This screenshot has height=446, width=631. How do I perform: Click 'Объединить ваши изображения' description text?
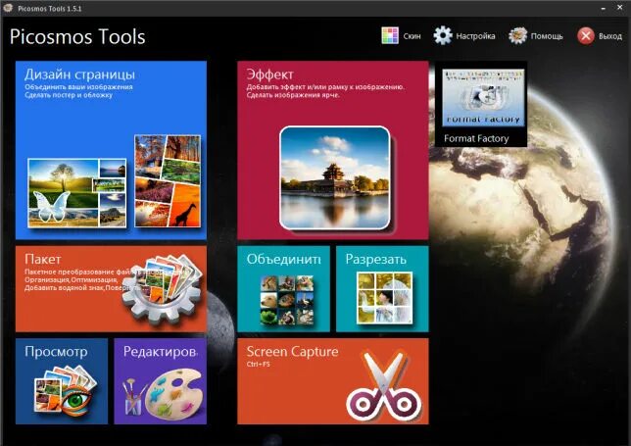pyautogui.click(x=78, y=87)
